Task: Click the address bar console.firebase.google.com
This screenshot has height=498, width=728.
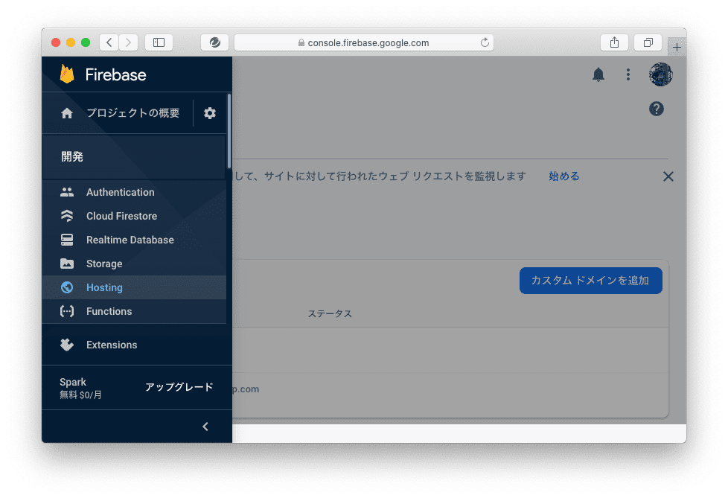Action: coord(363,42)
